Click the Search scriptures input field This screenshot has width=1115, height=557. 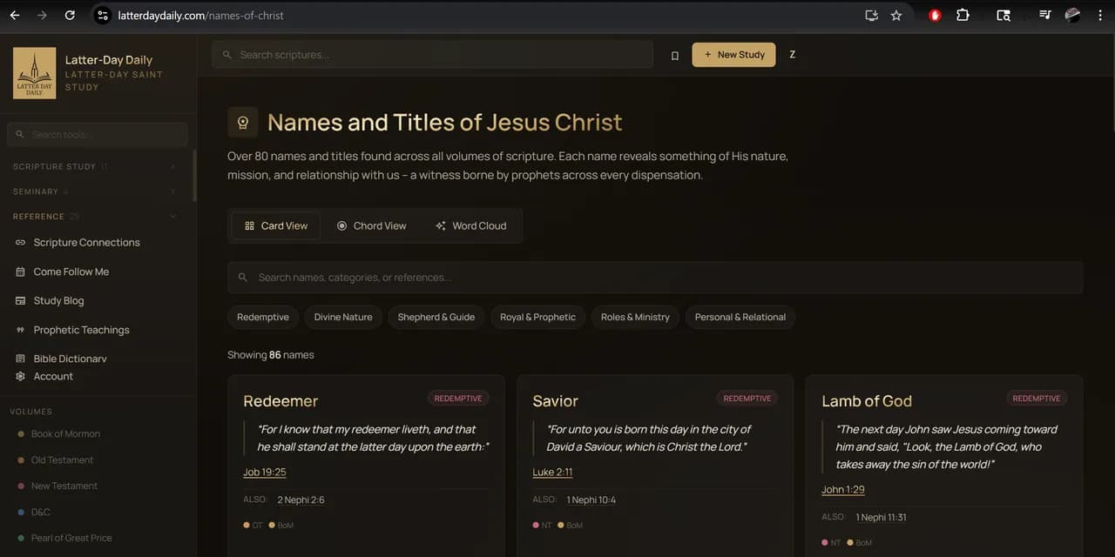tap(432, 55)
